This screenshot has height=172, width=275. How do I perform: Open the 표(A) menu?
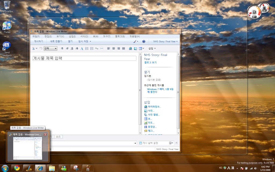pos(96,36)
